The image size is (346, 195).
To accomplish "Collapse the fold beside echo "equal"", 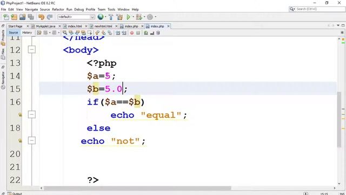I will 32,114.
